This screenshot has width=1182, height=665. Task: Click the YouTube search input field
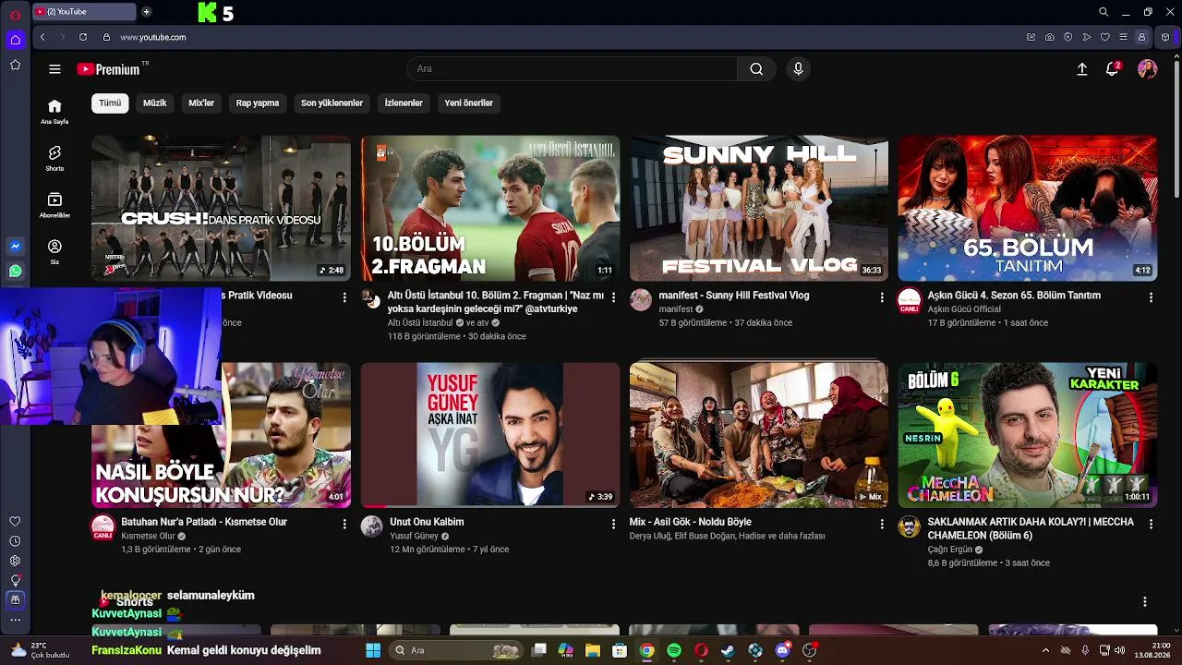coord(573,69)
